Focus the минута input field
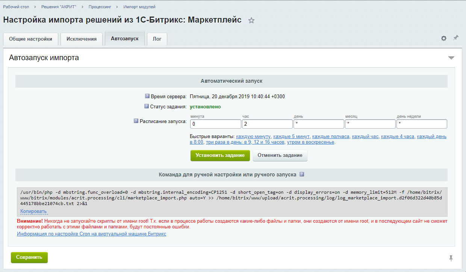The image size is (466, 272). pos(215,124)
